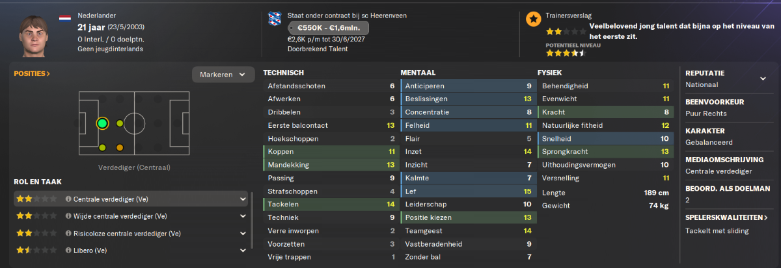
Task: Click the €550K - €1,6mln. value button
Action: pyautogui.click(x=329, y=28)
